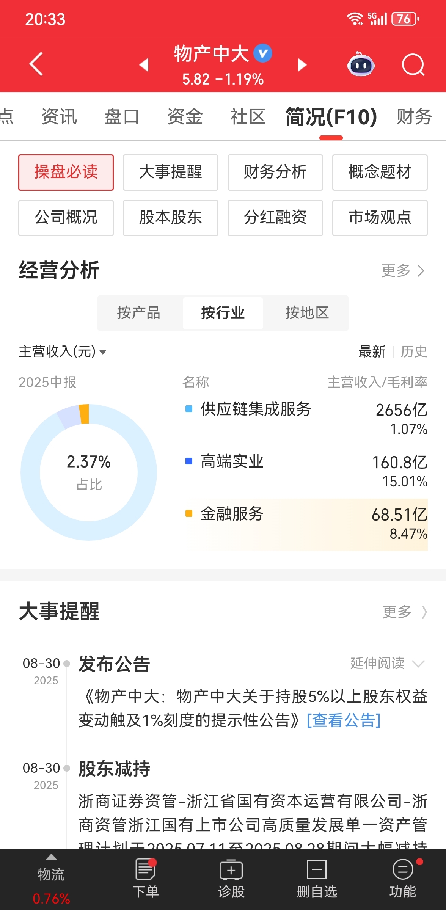Open the 功能 functions icon
This screenshot has width=446, height=910.
point(403,879)
